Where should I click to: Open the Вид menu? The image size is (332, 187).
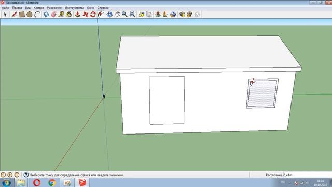(27, 8)
